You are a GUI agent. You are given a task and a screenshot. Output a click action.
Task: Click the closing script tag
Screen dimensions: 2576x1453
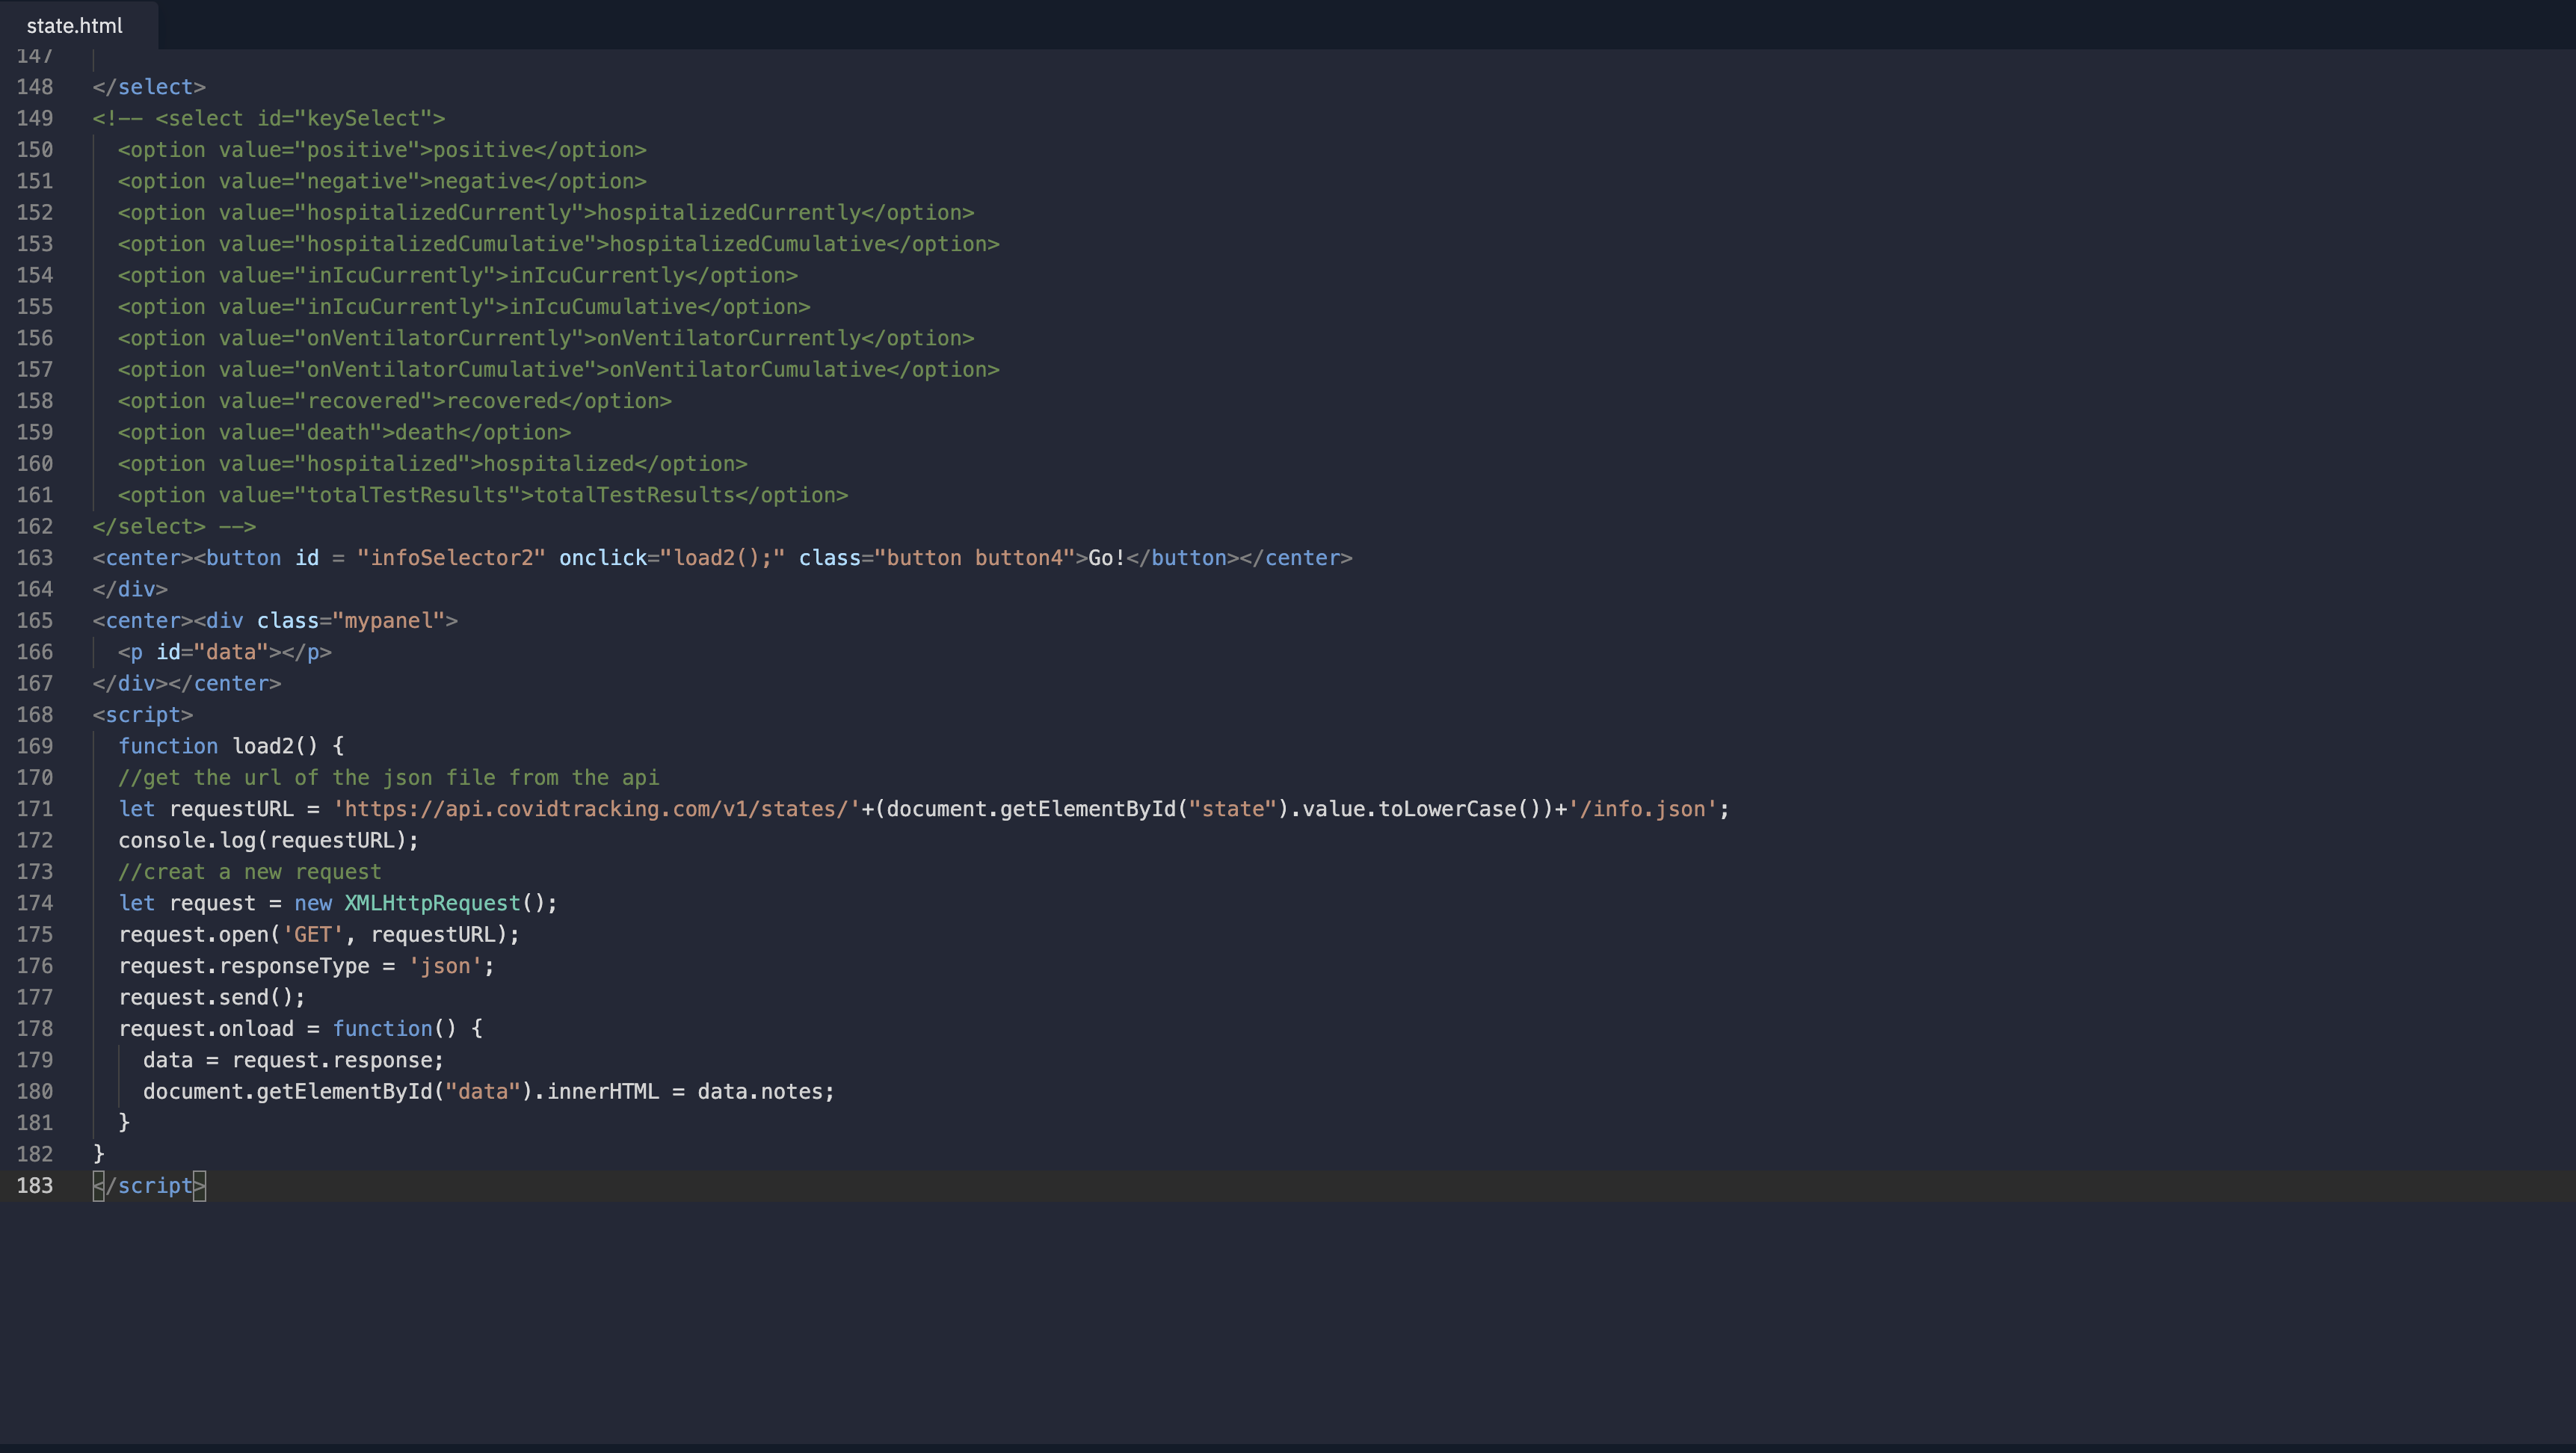(x=150, y=1185)
